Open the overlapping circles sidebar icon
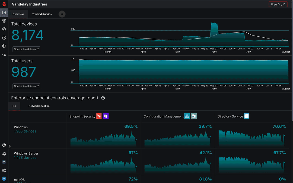 coord(4,21)
